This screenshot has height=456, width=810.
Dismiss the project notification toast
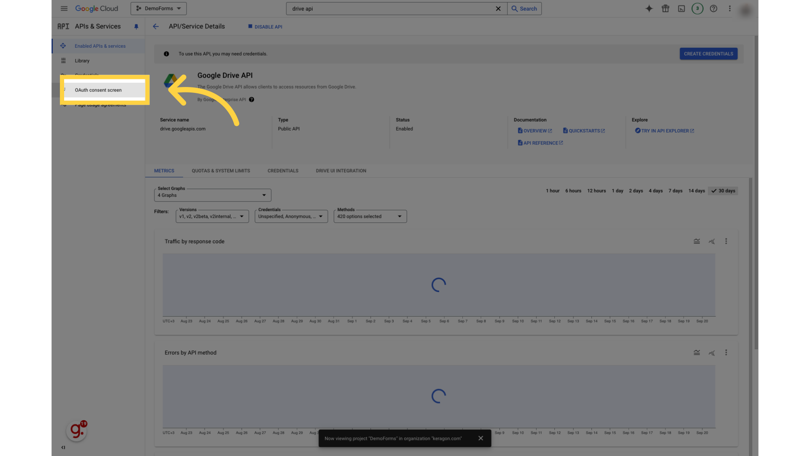click(481, 438)
